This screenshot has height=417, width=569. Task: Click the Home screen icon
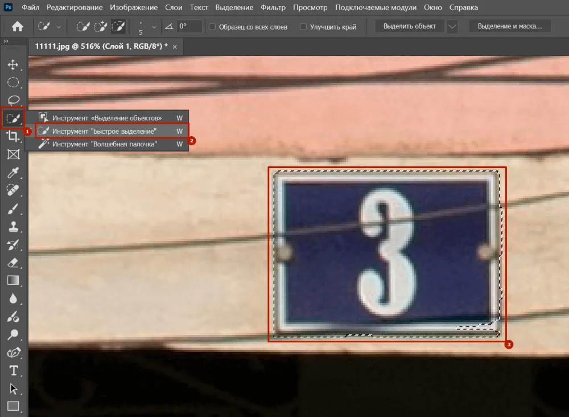(18, 26)
